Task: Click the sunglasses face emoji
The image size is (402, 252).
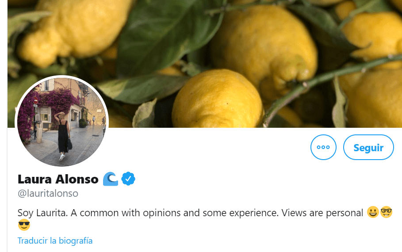Action: point(24,225)
